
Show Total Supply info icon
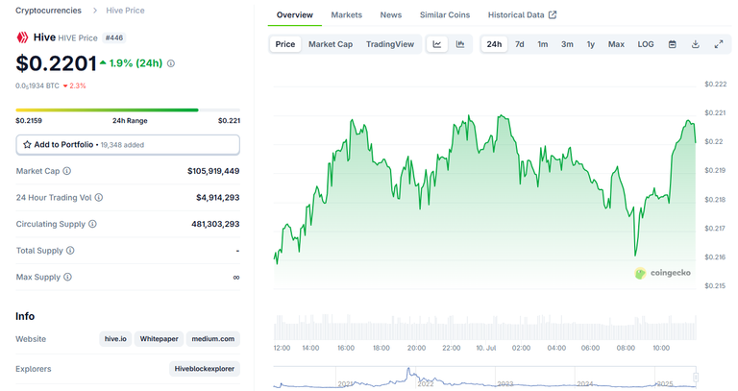pos(70,251)
